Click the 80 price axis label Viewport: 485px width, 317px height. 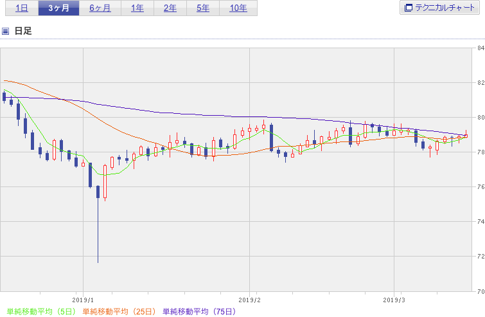click(481, 117)
